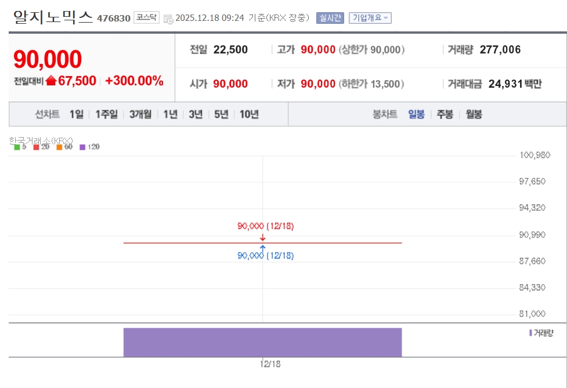Select the 1일 line chart period

77,114
